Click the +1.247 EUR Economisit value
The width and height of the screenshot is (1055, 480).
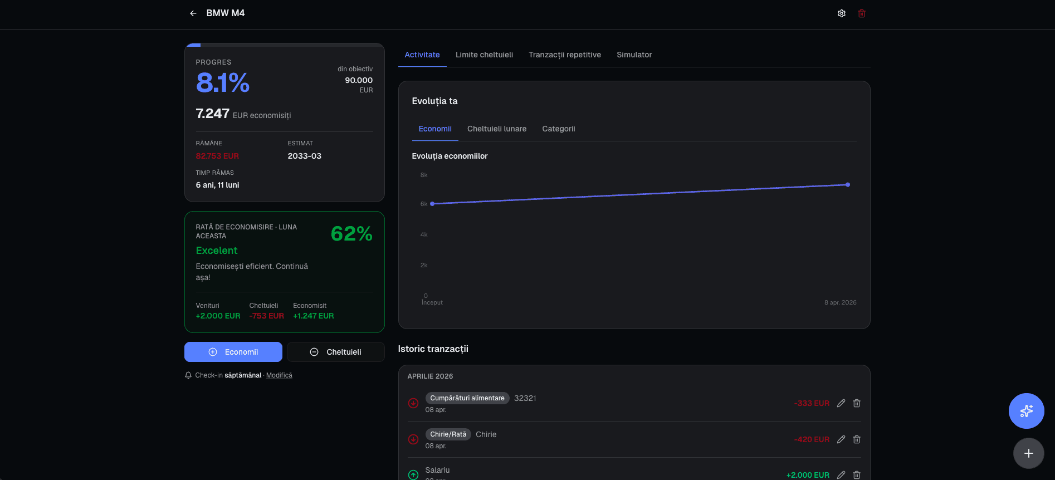314,316
